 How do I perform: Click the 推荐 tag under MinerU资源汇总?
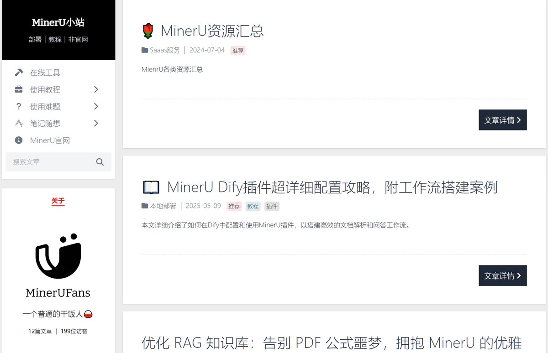[238, 51]
